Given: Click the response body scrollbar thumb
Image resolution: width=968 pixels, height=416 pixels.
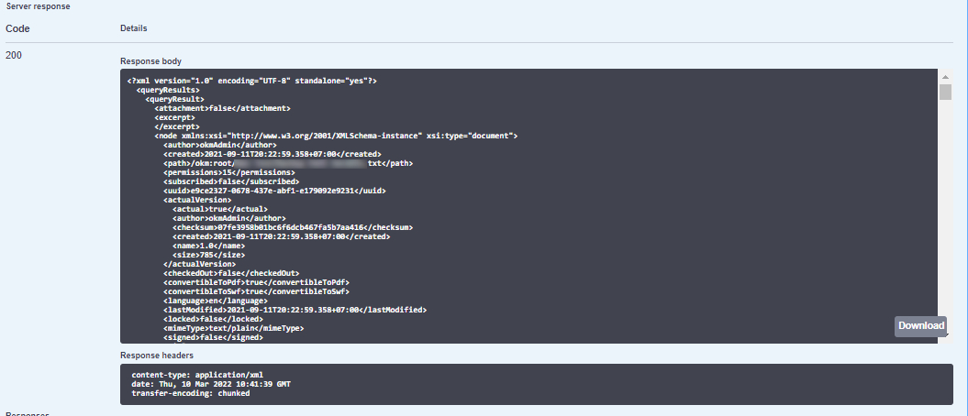Looking at the screenshot, I should click(945, 92).
